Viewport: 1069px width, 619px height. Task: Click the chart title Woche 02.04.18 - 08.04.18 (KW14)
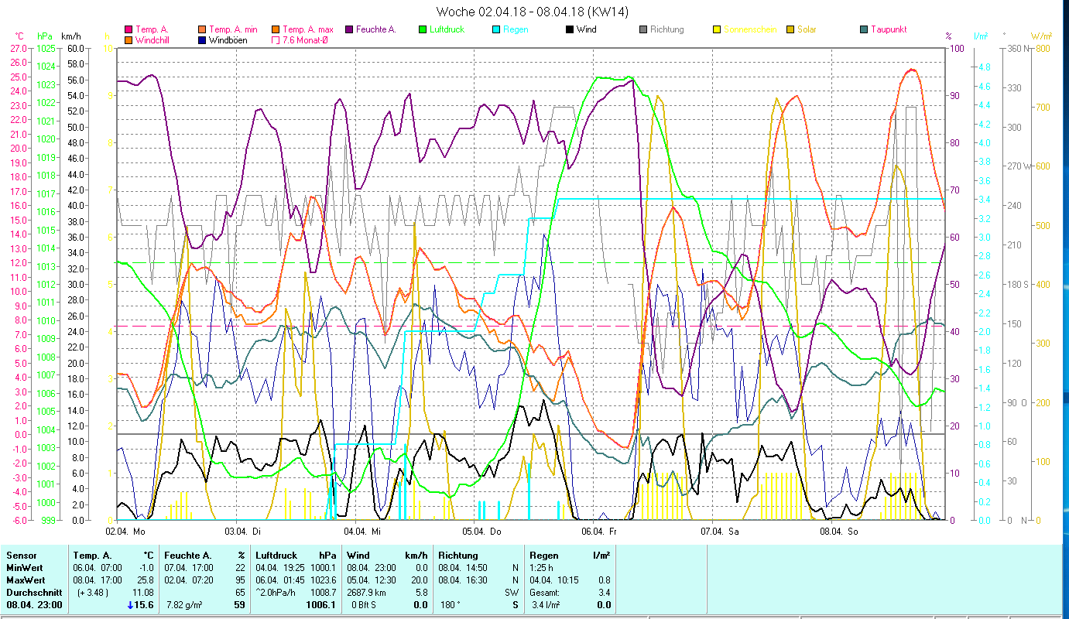click(533, 12)
